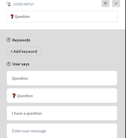
Task: Click empty space right of Add keyword
Action: (x=79, y=51)
